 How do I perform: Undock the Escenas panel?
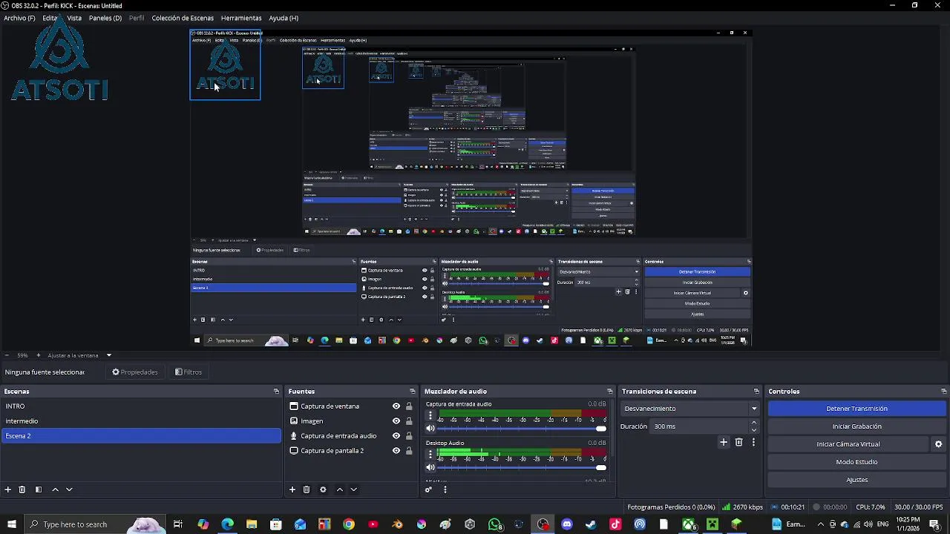point(276,392)
